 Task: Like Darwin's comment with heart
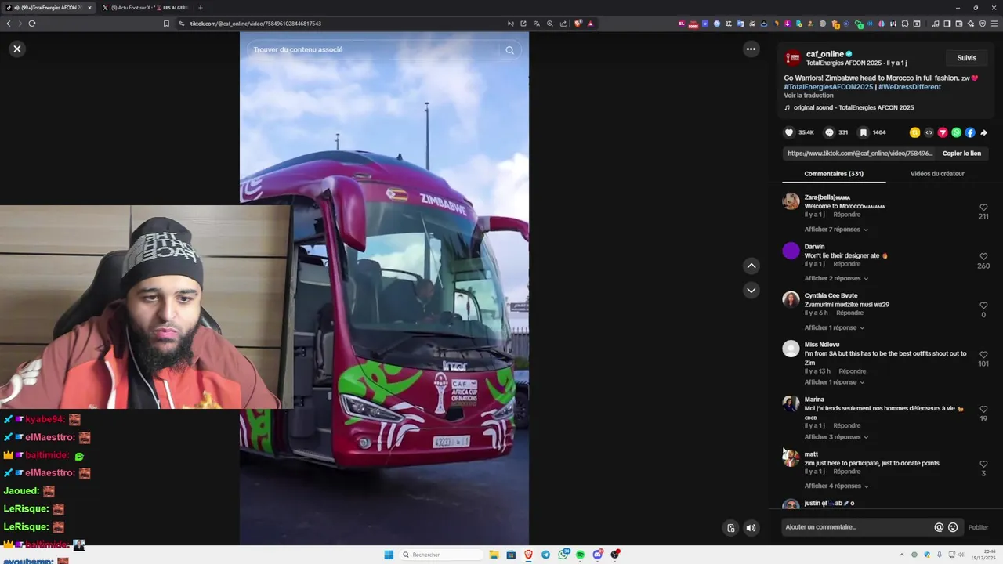click(x=983, y=256)
